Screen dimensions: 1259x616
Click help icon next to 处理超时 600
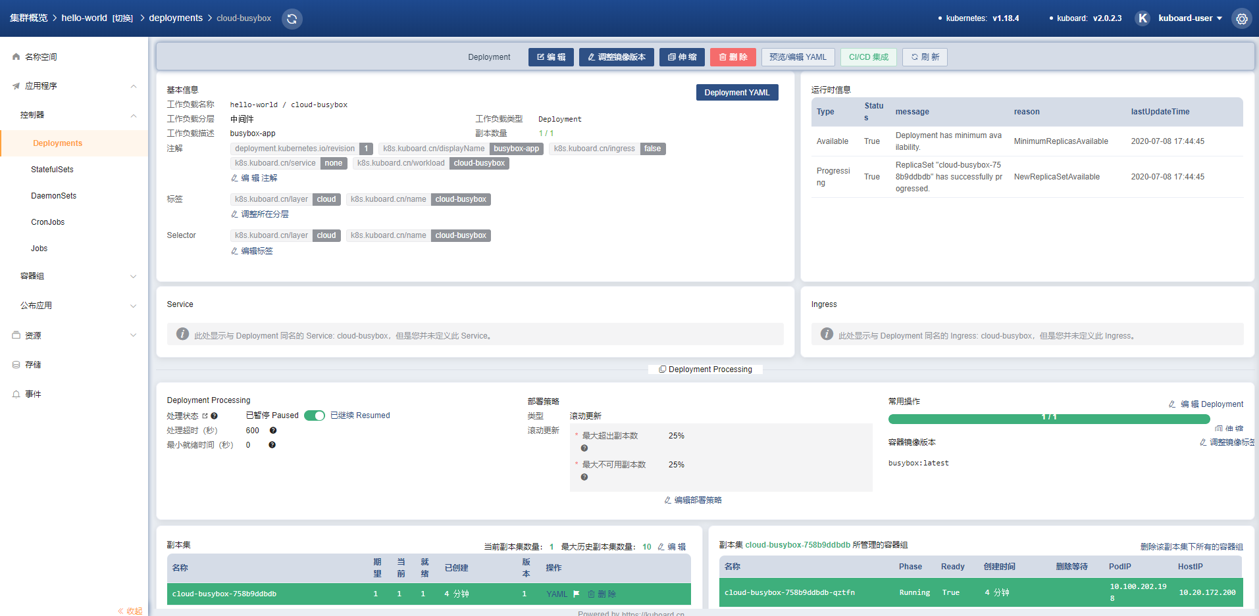[x=273, y=431]
